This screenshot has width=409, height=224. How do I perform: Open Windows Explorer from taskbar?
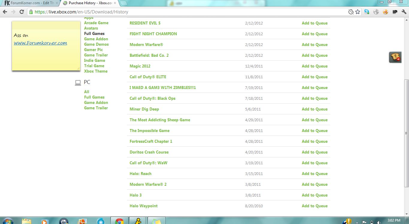click(27, 221)
